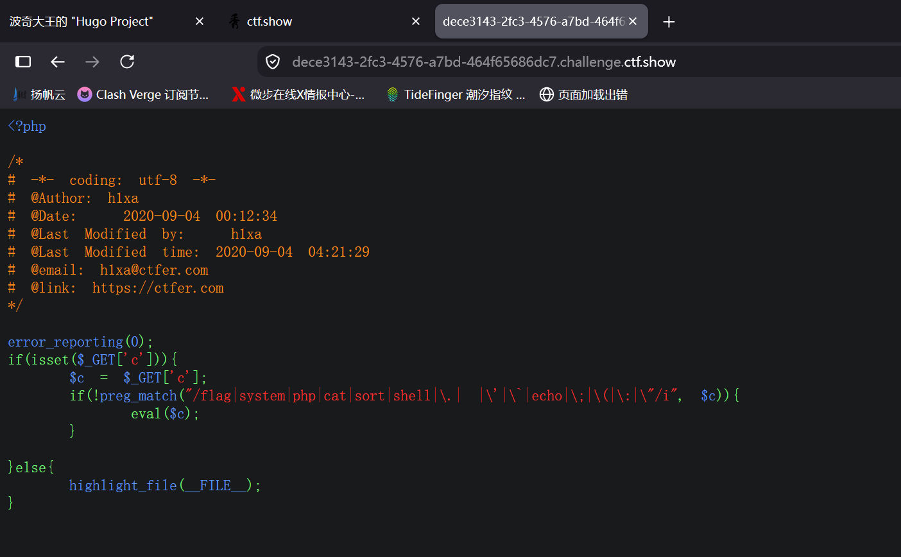Click the "eval($c);" line
The width and height of the screenshot is (901, 557).
coord(165,414)
